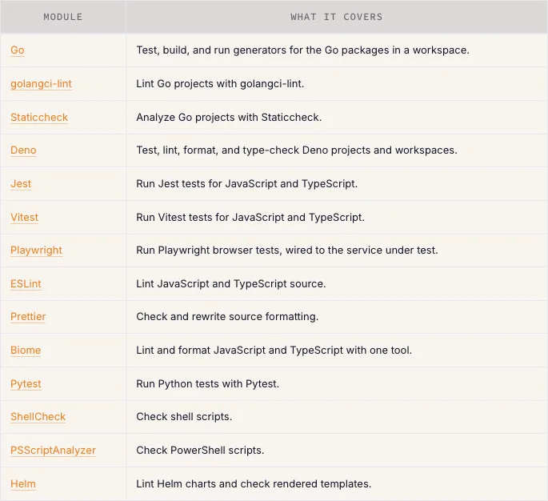Open the Vitest module link
This screenshot has height=501, width=548.
point(25,217)
